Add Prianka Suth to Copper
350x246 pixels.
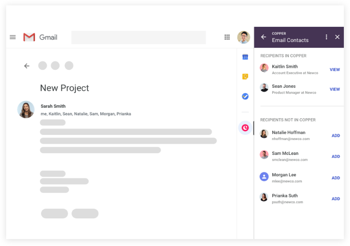[336, 199]
